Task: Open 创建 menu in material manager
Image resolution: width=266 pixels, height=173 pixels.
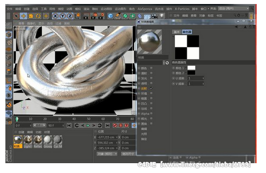Action: [21, 132]
